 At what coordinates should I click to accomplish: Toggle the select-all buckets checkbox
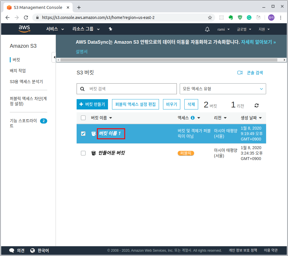click(x=83, y=118)
